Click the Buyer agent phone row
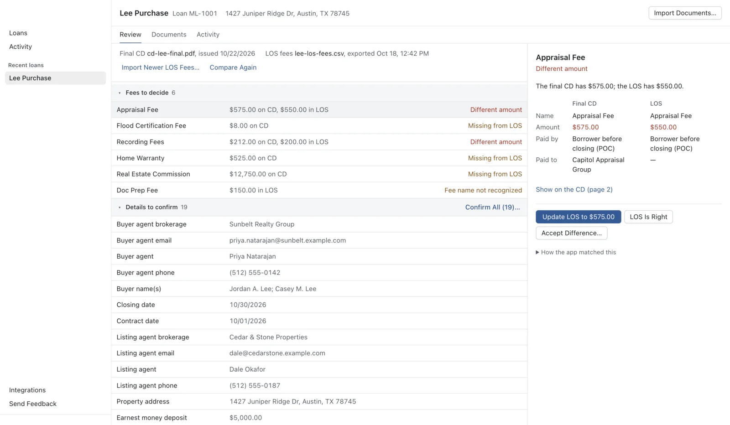The width and height of the screenshot is (730, 425). click(x=319, y=273)
